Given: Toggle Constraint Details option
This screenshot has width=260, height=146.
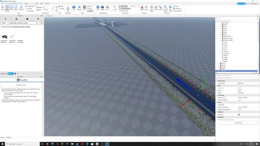Looking at the screenshot, I should pyautogui.click(x=125, y=9).
